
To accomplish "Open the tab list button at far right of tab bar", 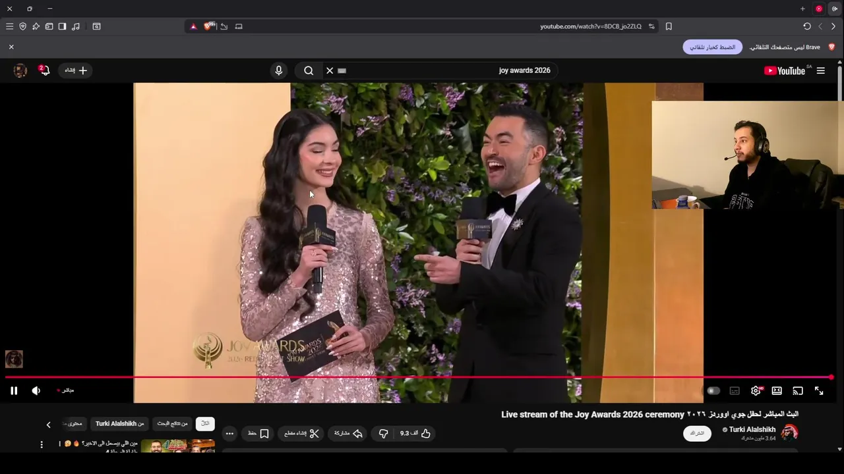I will pyautogui.click(x=835, y=9).
